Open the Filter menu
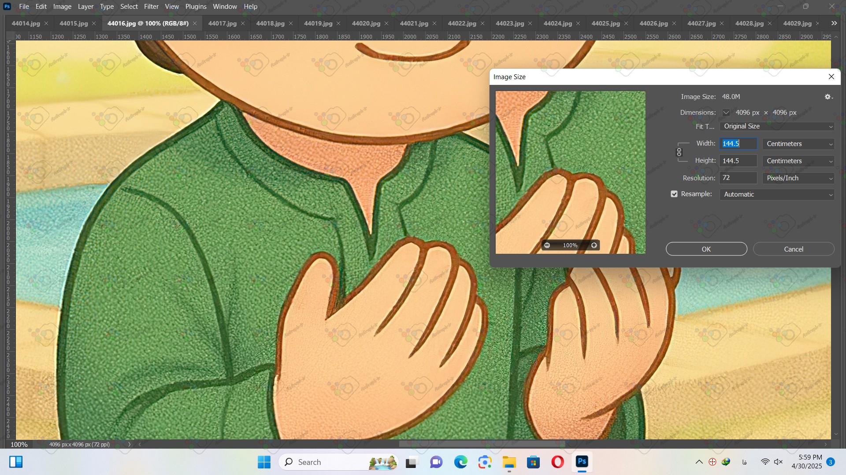The image size is (846, 475). tap(151, 7)
